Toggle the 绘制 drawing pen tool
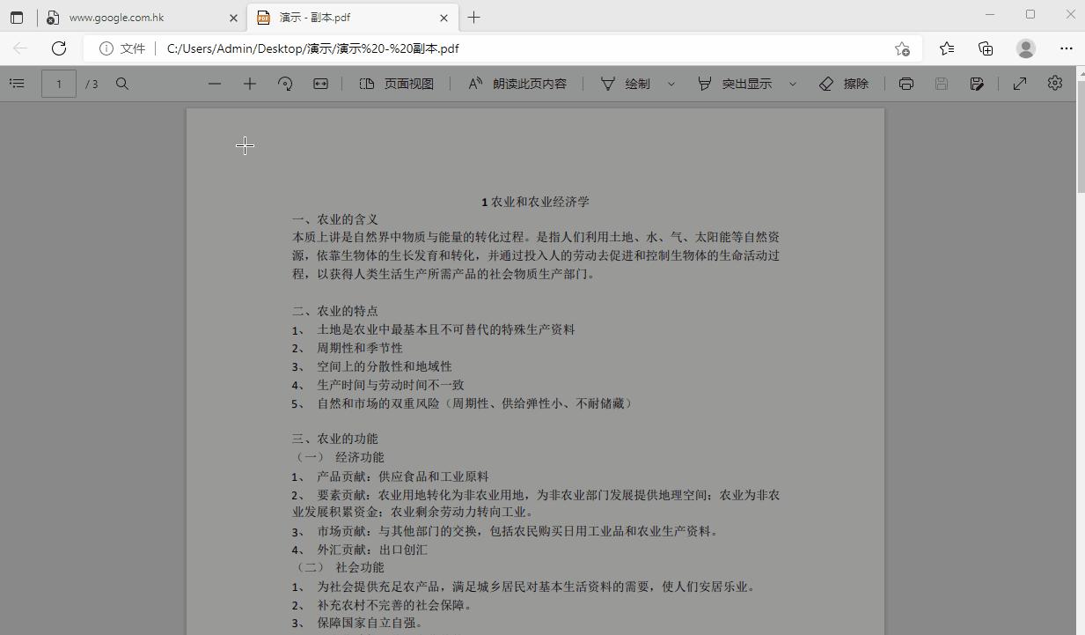The height and width of the screenshot is (635, 1085). [x=627, y=83]
